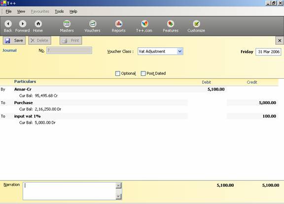Click the voucher date field
This screenshot has height=204, width=284.
(x=268, y=52)
